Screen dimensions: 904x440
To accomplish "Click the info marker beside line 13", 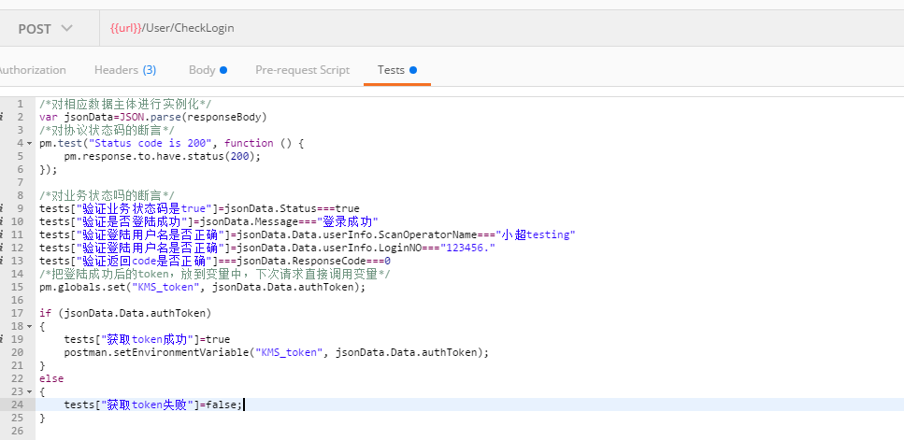I will pos(4,261).
